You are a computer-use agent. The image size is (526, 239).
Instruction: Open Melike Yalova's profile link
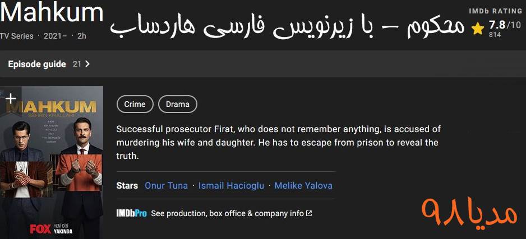click(303, 186)
